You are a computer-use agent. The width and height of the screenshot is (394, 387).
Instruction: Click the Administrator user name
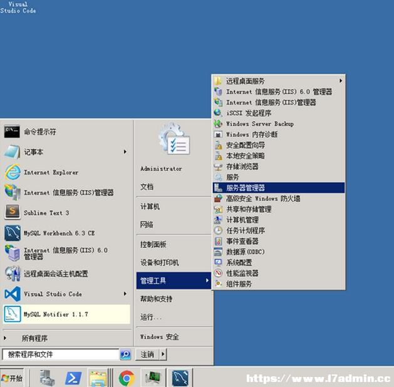161,168
